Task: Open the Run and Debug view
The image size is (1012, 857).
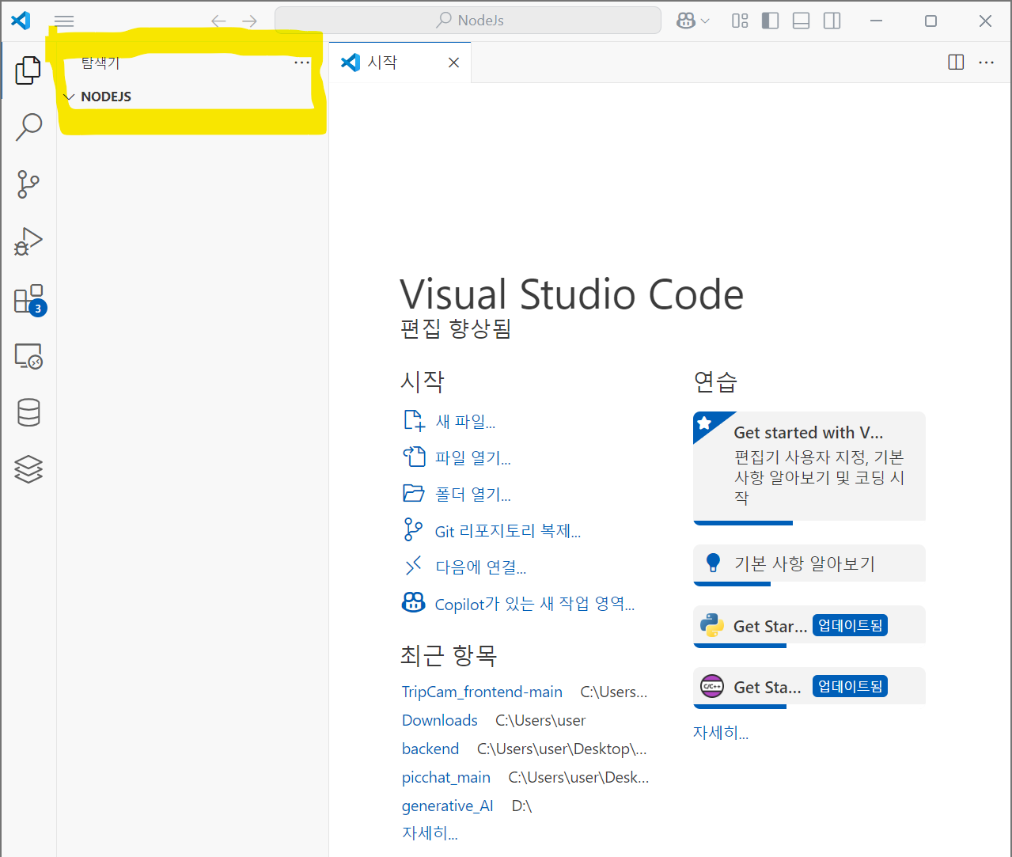Action: [x=28, y=241]
